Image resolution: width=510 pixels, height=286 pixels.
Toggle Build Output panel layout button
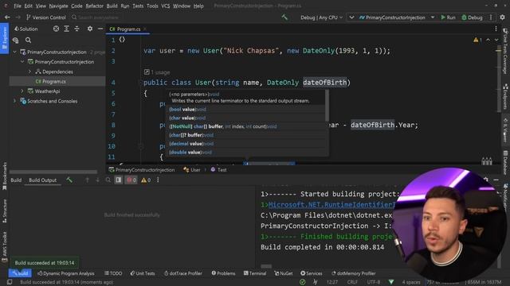coord(119,180)
